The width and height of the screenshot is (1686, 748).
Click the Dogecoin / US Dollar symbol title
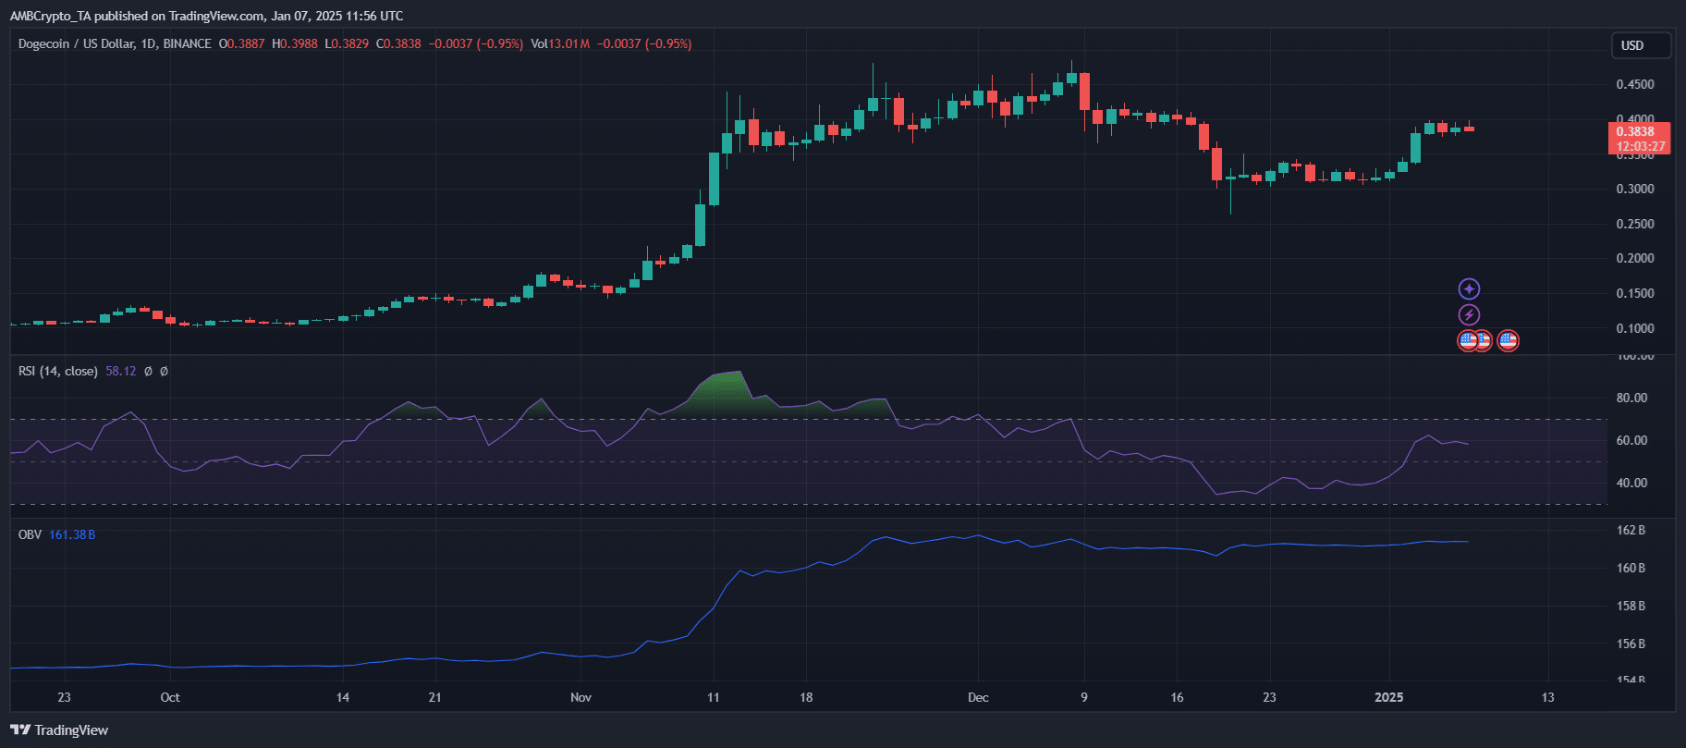click(115, 43)
